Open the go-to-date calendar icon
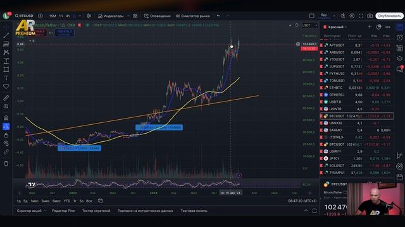The image size is (405, 227). tap(100, 201)
